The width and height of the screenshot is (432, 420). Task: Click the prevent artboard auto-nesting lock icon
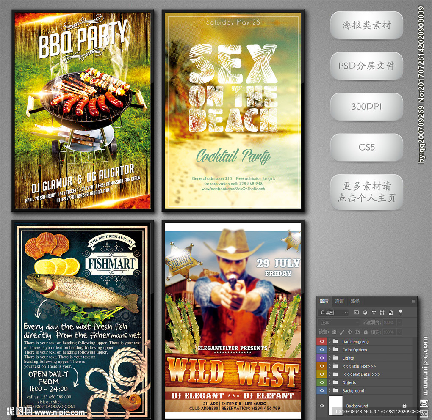click(x=357, y=332)
